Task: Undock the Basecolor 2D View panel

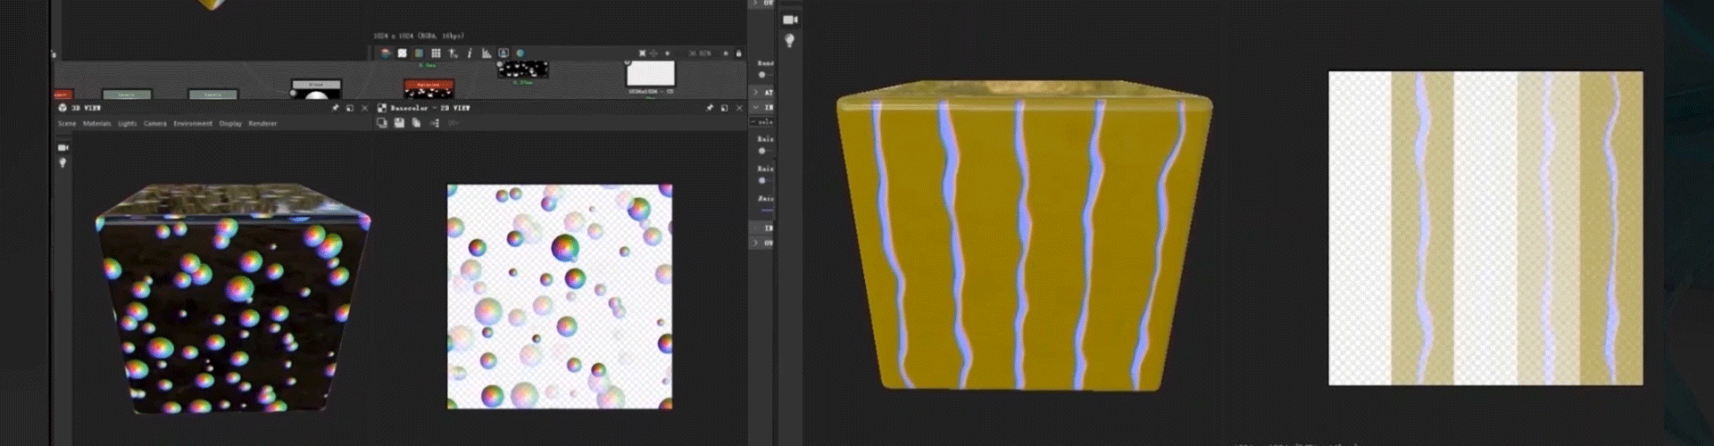Action: click(724, 108)
